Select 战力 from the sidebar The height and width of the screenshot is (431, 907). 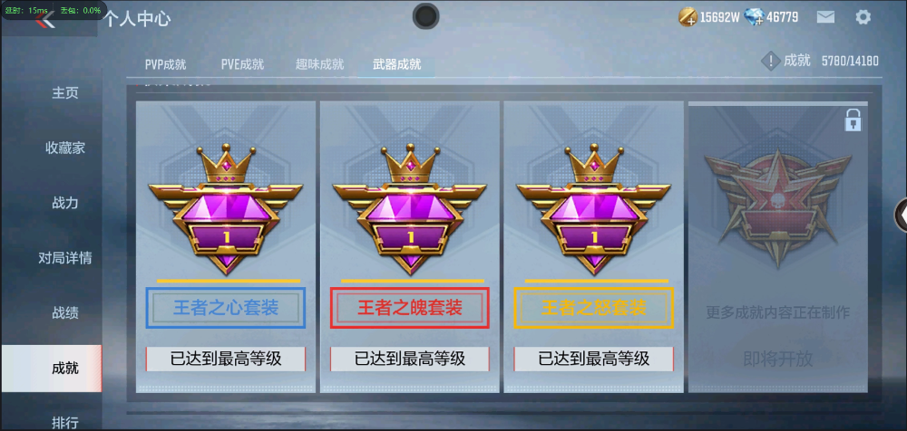point(64,203)
